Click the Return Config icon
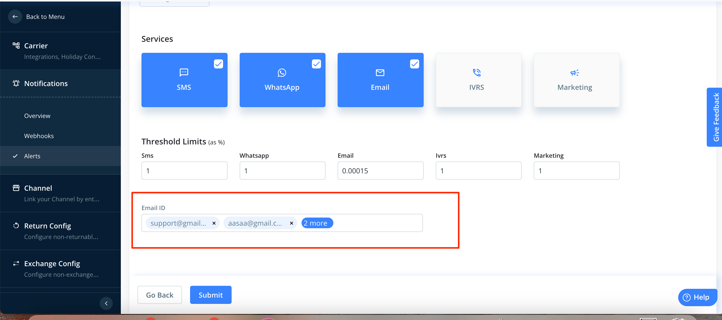Viewport: 722px width, 320px height. [16, 226]
